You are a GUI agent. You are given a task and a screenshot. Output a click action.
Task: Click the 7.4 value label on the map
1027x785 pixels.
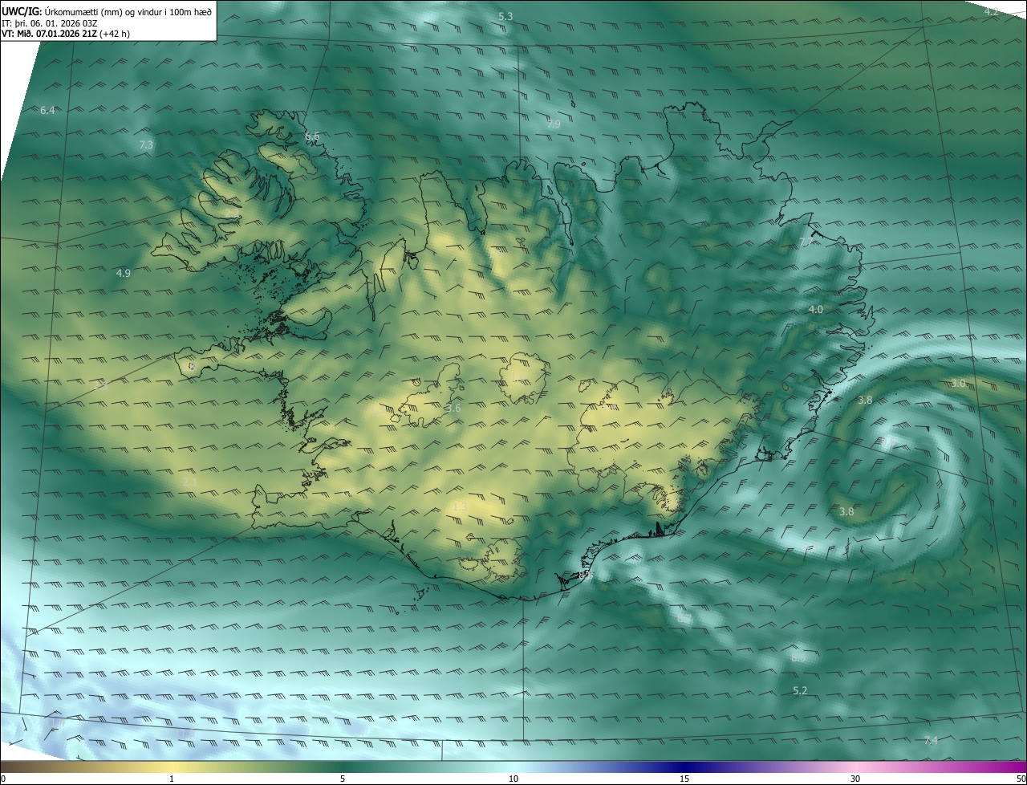931,740
